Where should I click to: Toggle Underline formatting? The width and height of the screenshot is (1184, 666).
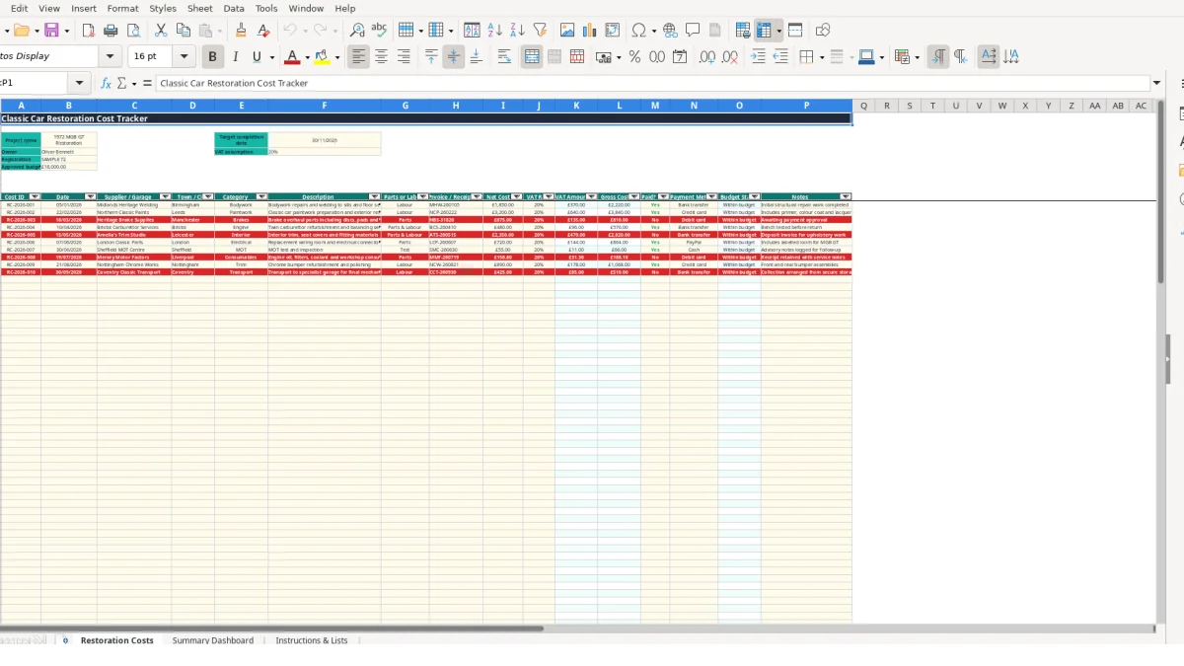coord(258,57)
